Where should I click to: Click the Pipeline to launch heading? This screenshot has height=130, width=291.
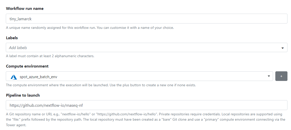point(23,95)
